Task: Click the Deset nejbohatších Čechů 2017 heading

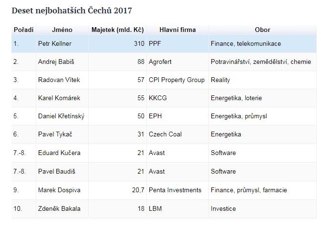Action: (72, 10)
